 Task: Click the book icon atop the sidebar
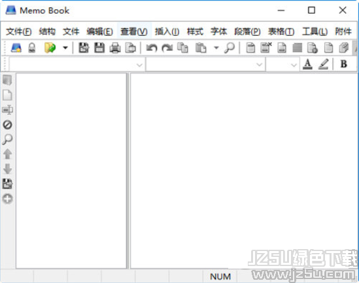pos(7,80)
